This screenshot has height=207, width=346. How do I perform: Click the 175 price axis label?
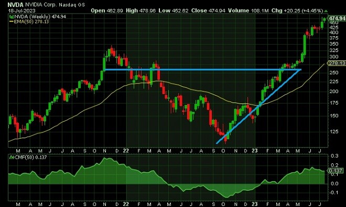pyautogui.click(x=333, y=103)
